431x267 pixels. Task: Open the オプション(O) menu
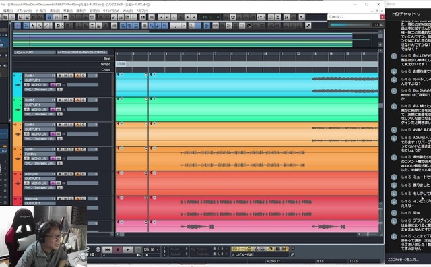[x=24, y=11]
